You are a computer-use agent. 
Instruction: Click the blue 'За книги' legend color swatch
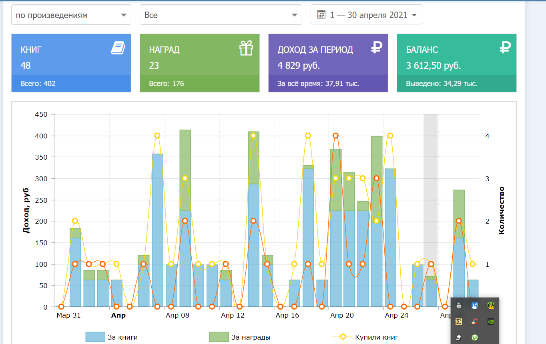click(x=95, y=337)
